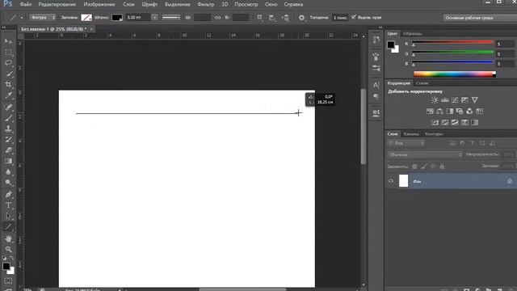Viewport: 517px width, 291px height.
Task: Add a Black & White adjustment
Action: point(450,112)
